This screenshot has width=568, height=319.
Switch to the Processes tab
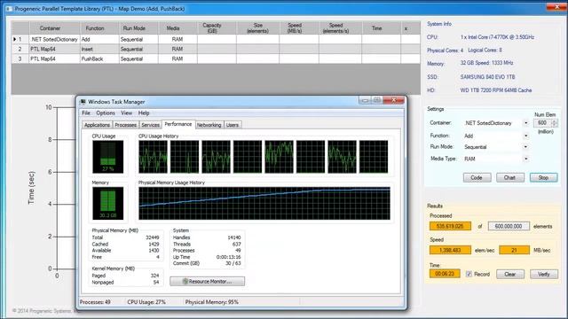(126, 125)
